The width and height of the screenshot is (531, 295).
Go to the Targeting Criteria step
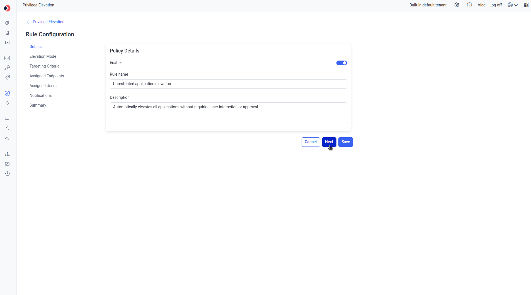[44, 66]
